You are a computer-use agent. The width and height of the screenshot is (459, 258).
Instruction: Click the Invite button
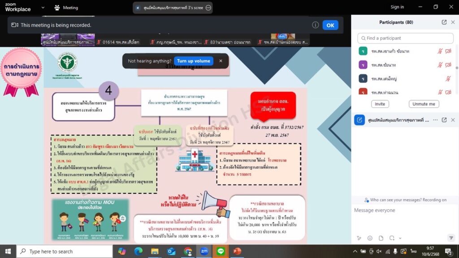(x=380, y=104)
